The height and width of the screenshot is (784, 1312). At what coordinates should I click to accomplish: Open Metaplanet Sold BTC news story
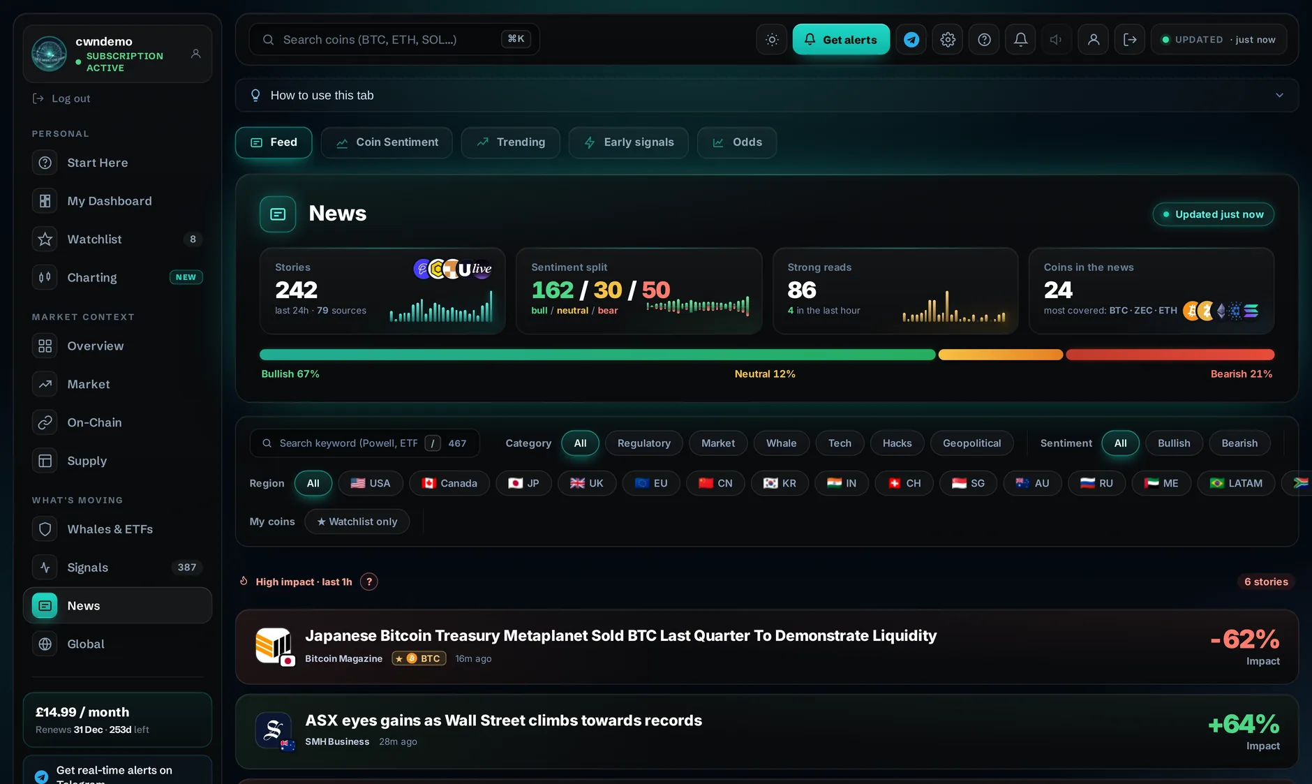766,646
